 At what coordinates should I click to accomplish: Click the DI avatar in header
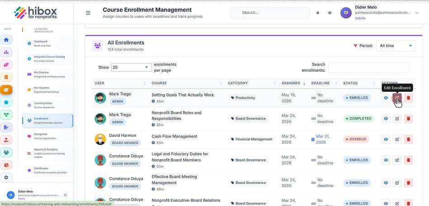click(x=346, y=13)
